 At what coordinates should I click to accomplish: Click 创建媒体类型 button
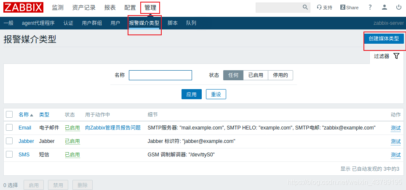tap(384, 39)
